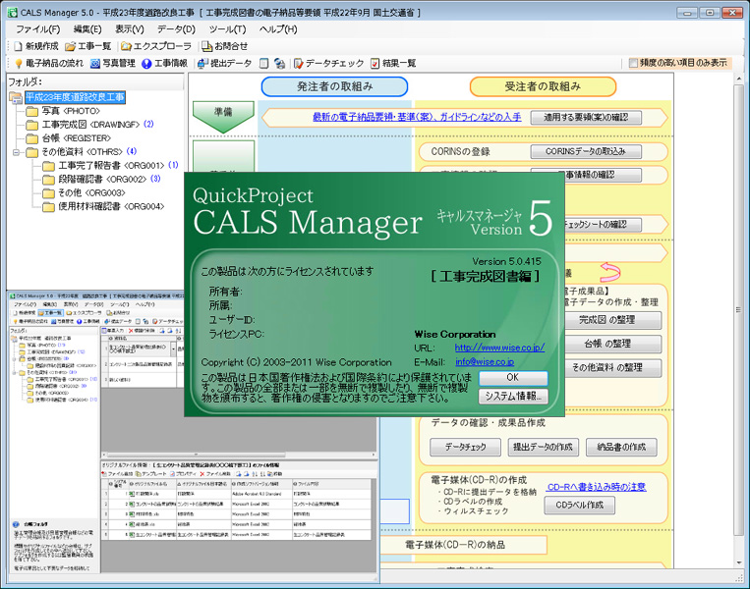Click CDラベル作成 button
The width and height of the screenshot is (750, 589).
pyautogui.click(x=580, y=505)
